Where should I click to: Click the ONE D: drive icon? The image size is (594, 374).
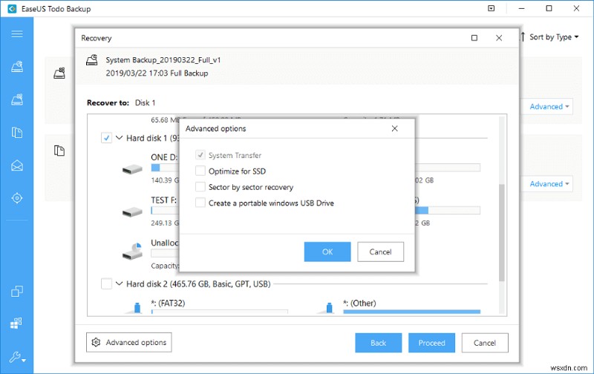point(132,169)
